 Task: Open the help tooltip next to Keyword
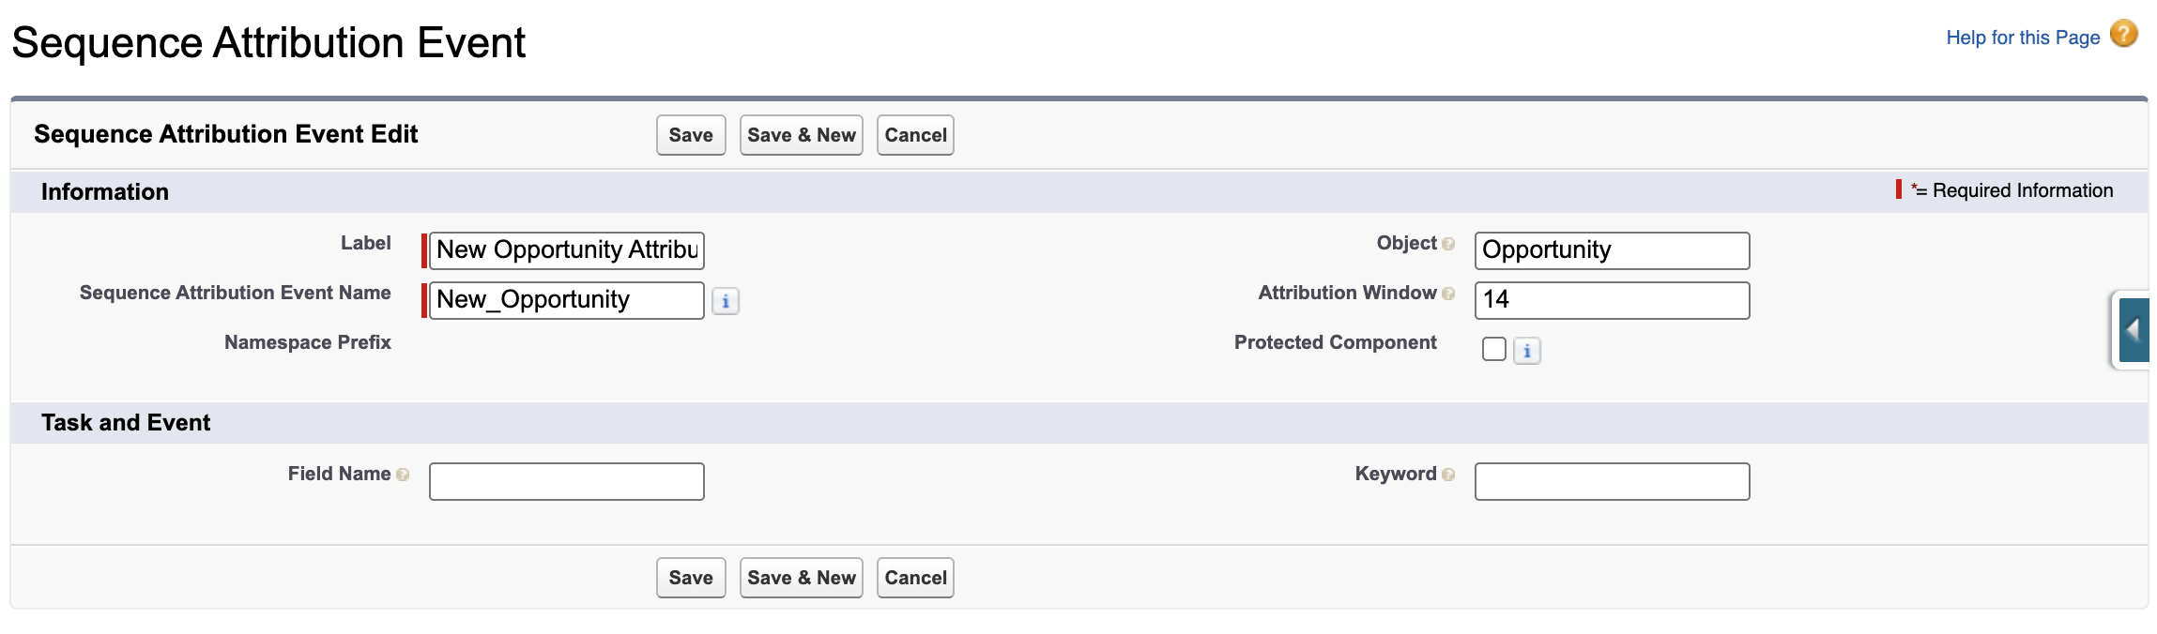[x=1447, y=475]
